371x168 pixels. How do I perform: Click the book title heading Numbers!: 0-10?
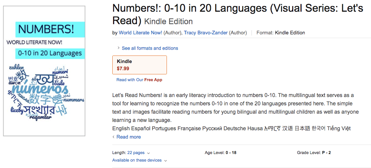[x=237, y=14]
